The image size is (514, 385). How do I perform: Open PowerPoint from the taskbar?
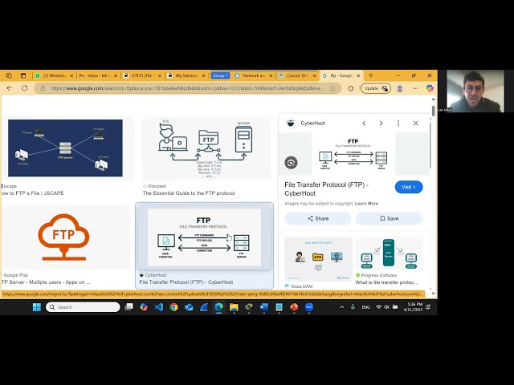294,307
